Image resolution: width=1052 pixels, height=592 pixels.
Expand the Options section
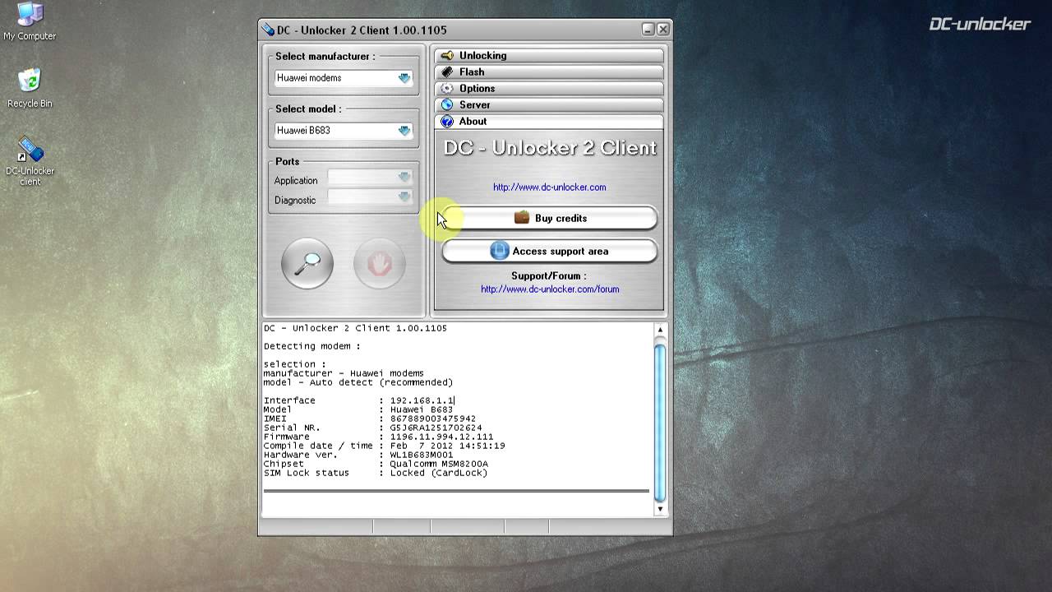click(549, 89)
